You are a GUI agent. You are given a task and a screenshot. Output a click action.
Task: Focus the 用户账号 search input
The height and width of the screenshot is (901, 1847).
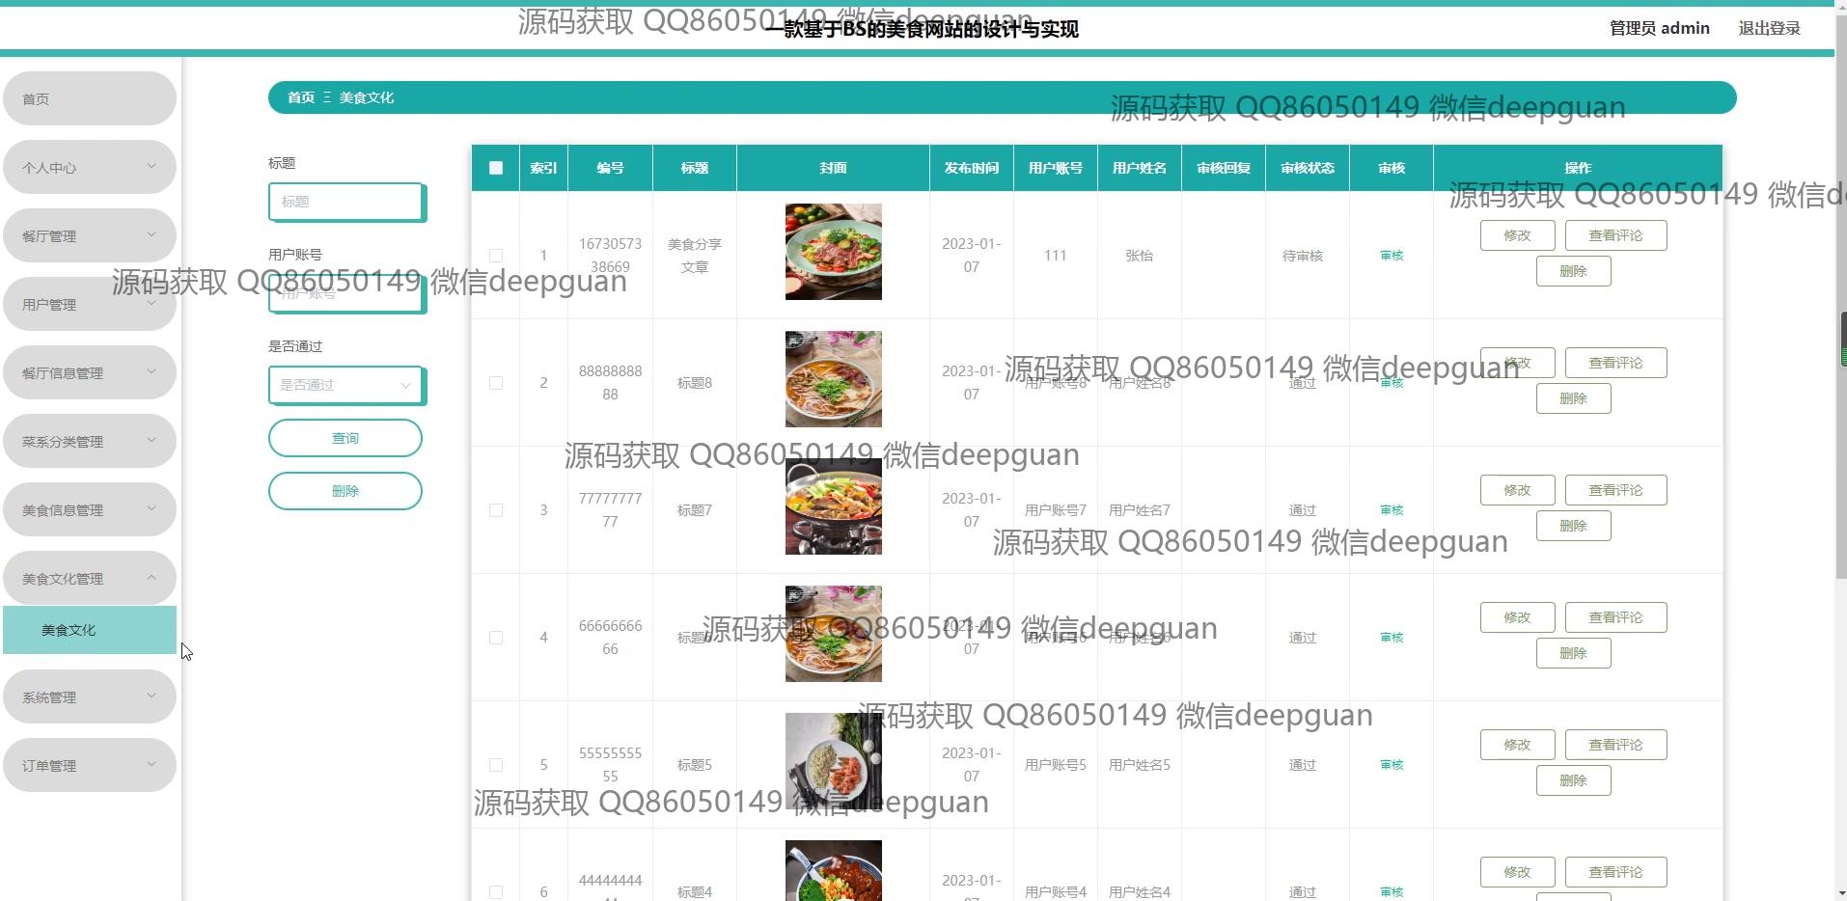click(345, 293)
